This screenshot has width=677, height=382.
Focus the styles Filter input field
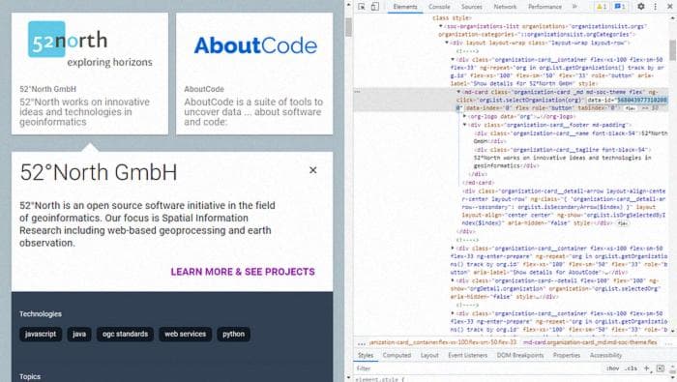477,368
